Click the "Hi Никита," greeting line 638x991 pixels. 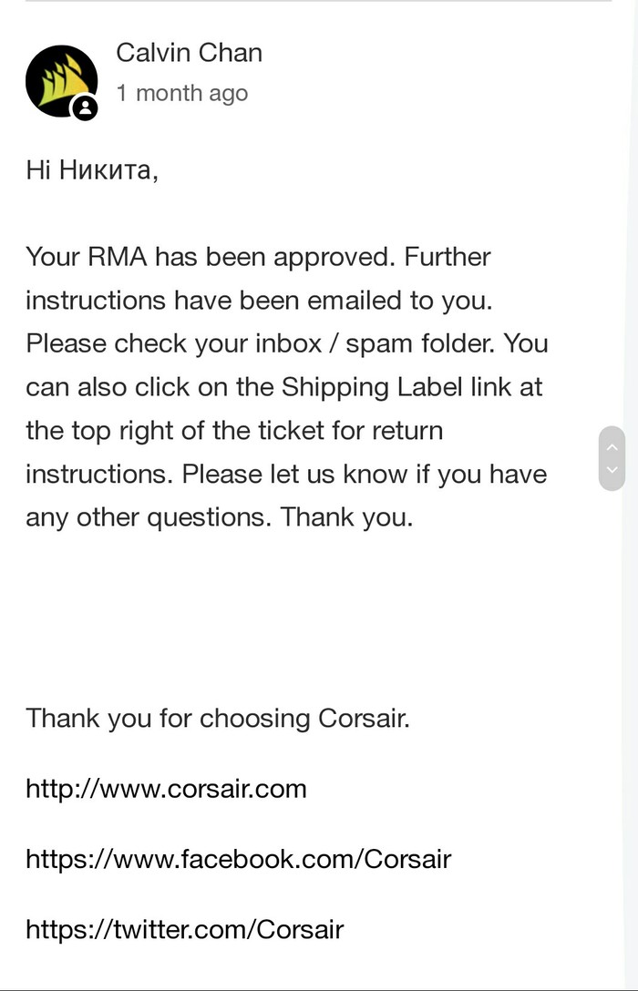tap(91, 170)
